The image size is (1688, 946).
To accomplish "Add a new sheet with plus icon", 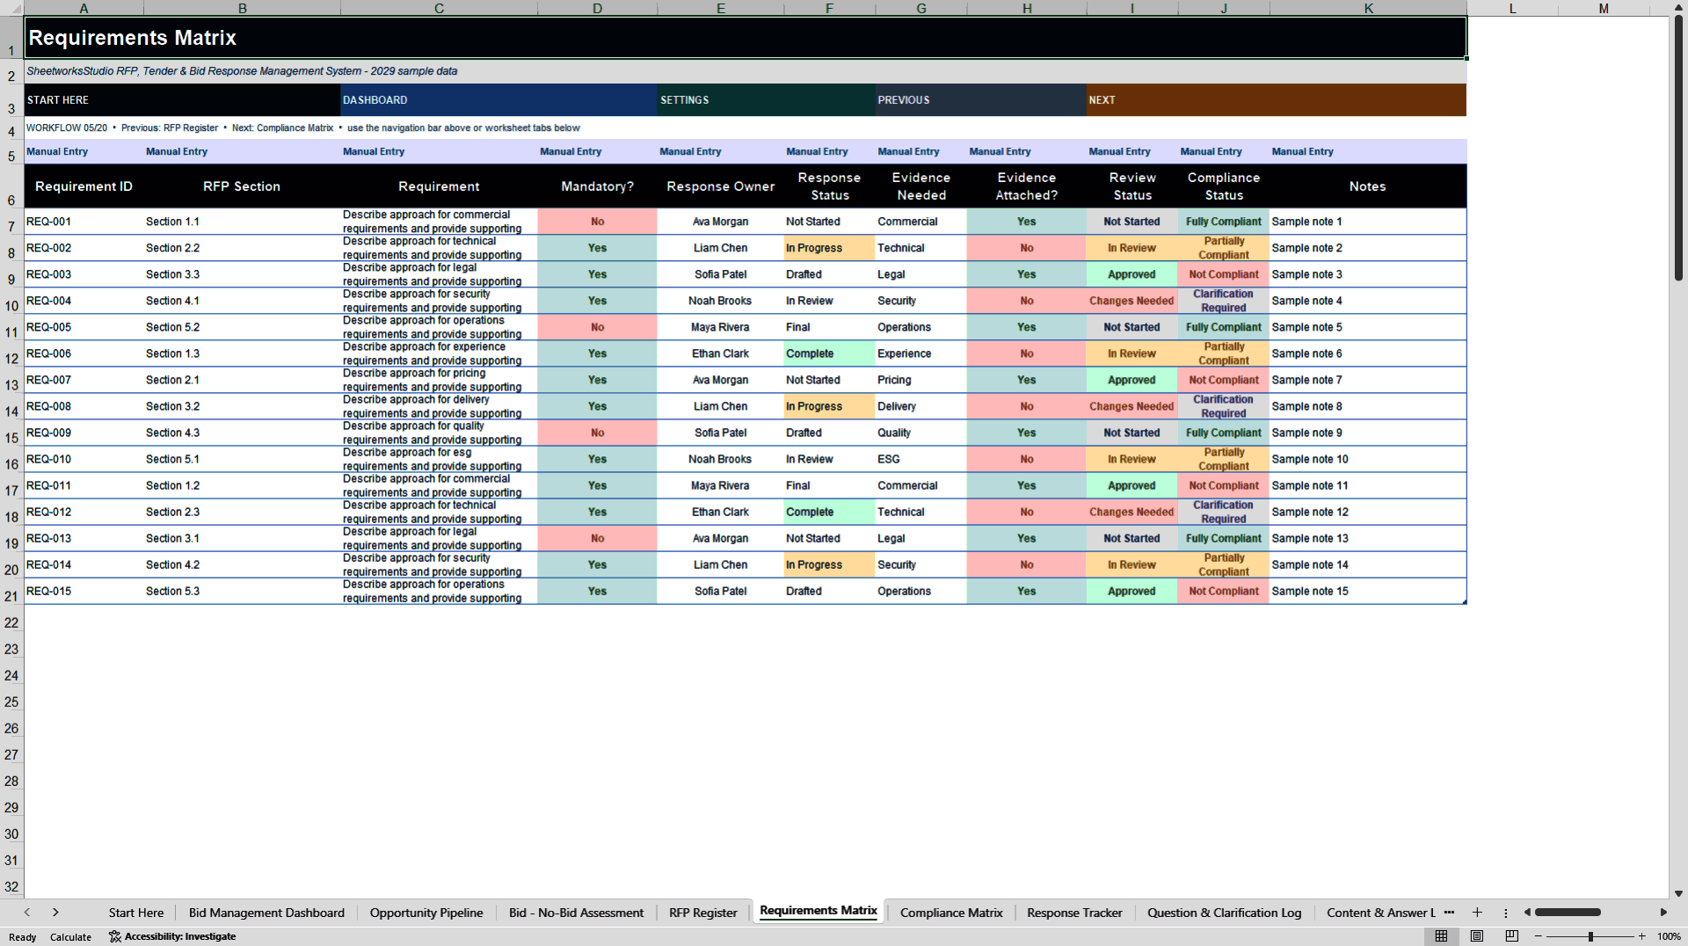I will [1477, 913].
